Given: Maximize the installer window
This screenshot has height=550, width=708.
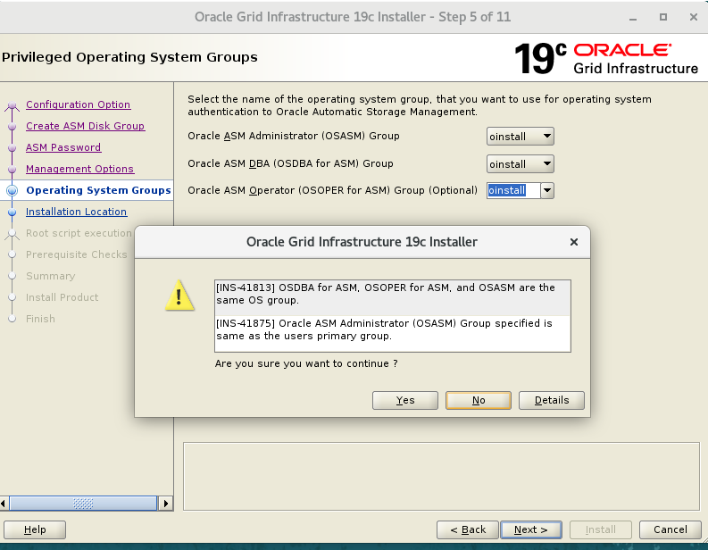Looking at the screenshot, I should pyautogui.click(x=662, y=17).
